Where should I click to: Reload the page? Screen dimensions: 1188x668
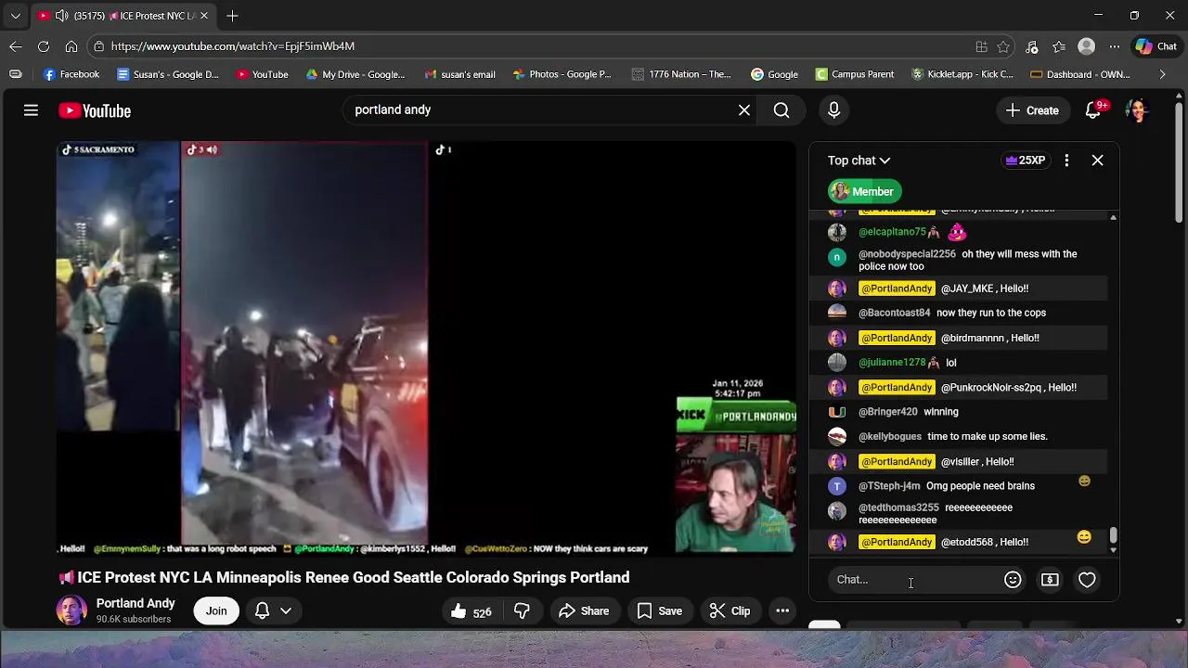point(44,46)
